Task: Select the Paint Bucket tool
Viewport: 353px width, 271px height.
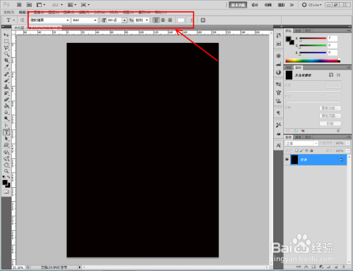Action: coord(6,106)
